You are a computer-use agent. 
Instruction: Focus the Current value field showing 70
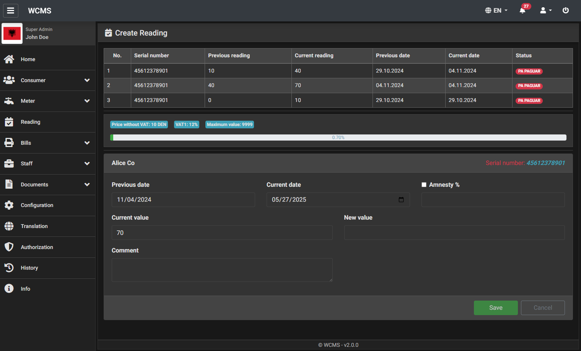(x=222, y=233)
